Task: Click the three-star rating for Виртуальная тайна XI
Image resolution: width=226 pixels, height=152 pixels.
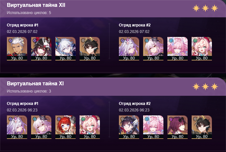Action: (205, 87)
